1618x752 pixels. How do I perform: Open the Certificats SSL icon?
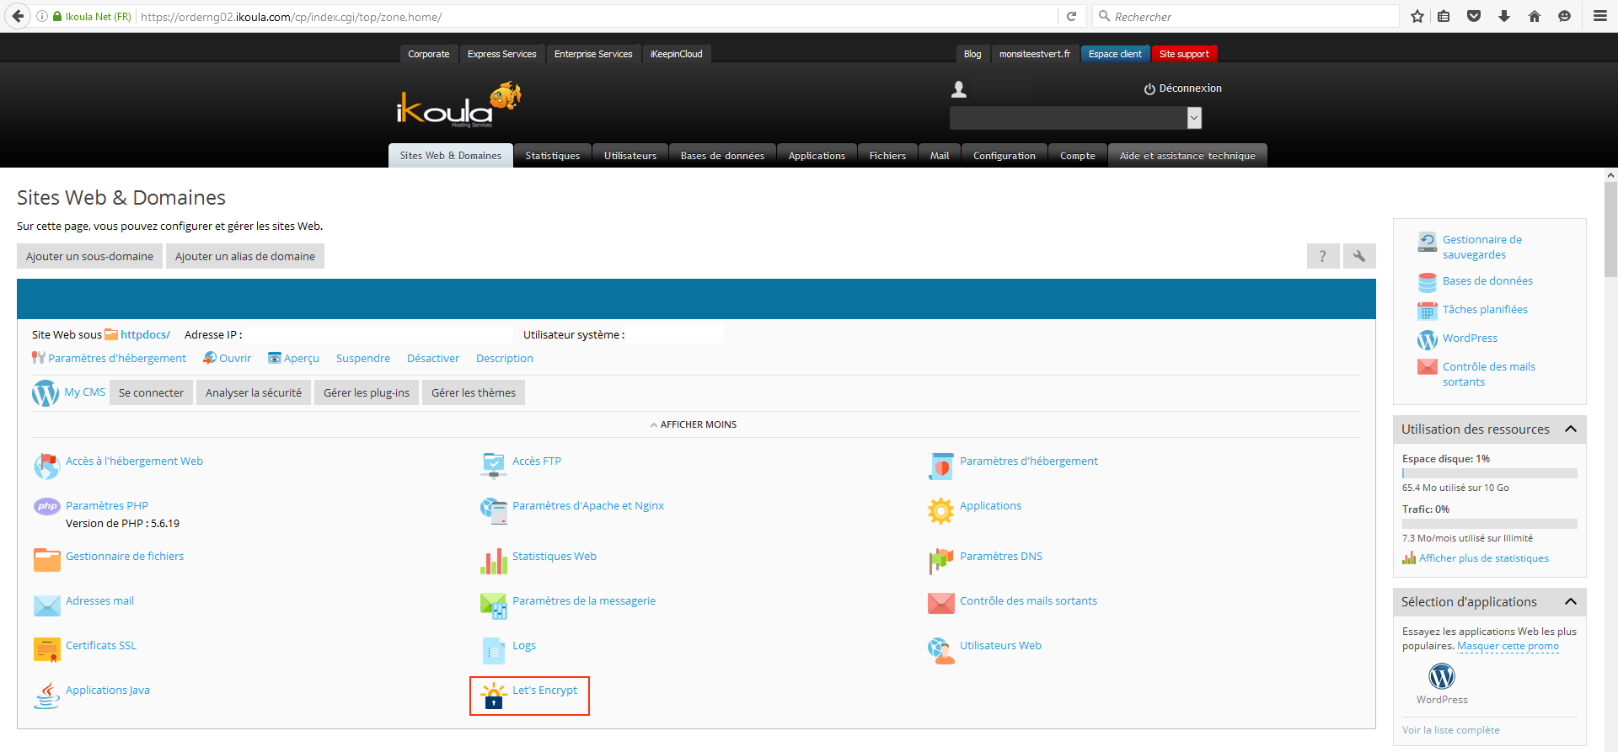47,650
